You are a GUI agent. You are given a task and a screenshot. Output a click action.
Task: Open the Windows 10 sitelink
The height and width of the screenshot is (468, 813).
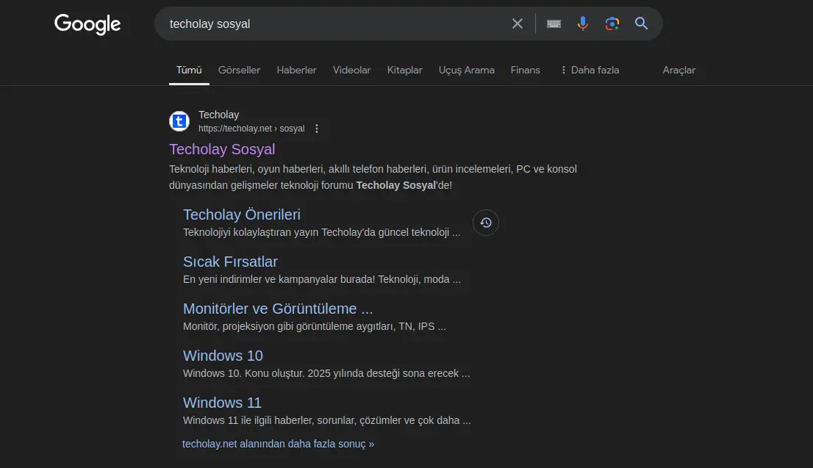tap(223, 356)
